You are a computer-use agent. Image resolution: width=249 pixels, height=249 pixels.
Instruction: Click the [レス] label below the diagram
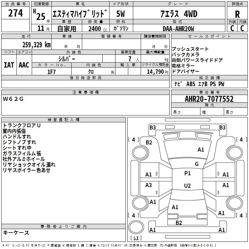[136, 238]
